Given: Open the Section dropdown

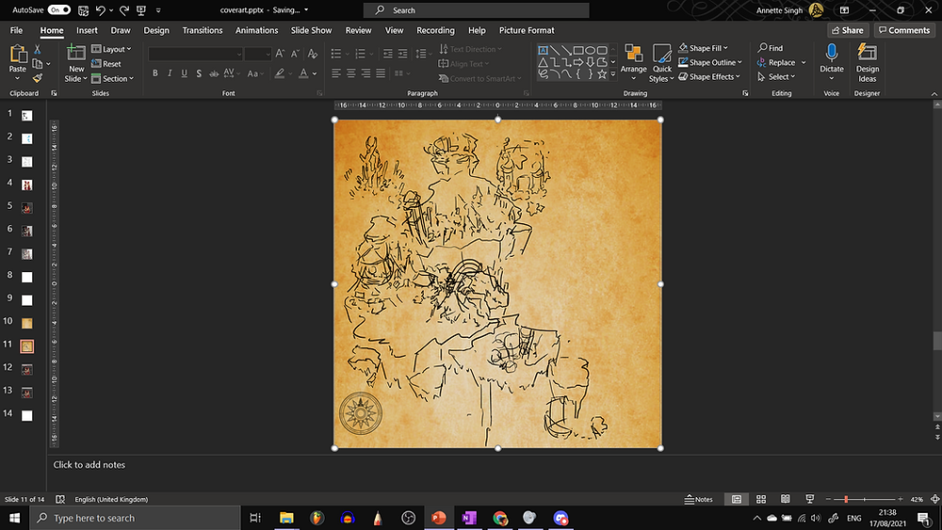Looking at the screenshot, I should click(113, 79).
